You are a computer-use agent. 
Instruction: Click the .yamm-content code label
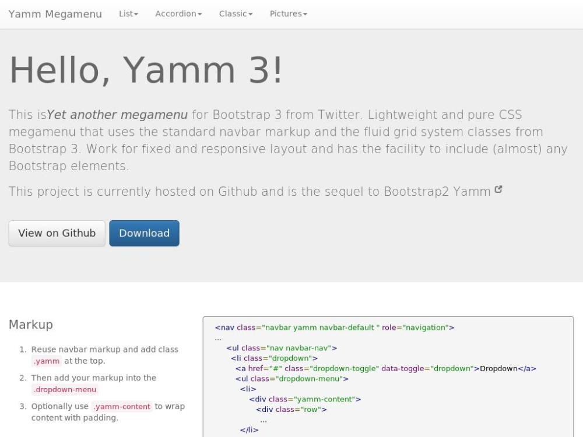122,407
